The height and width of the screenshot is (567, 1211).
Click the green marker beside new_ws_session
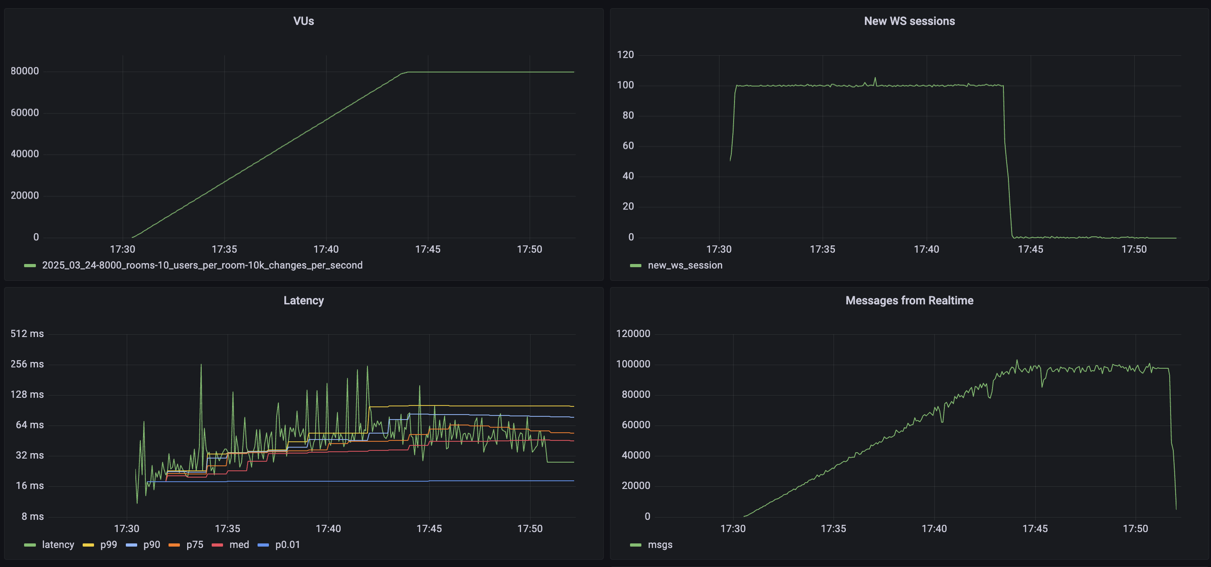(x=635, y=265)
